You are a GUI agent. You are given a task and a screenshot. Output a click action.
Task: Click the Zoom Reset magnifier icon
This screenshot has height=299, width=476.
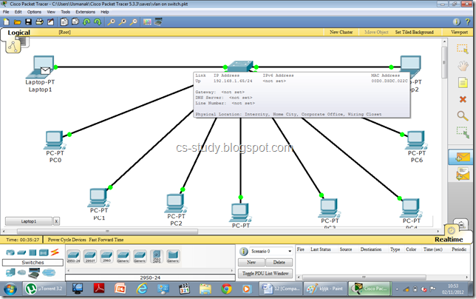(122, 22)
